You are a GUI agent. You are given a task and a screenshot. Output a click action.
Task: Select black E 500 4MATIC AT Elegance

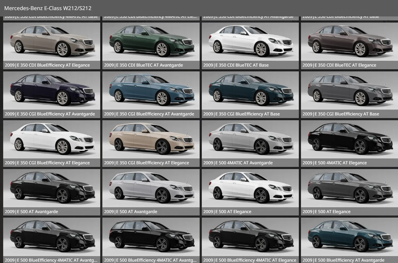349,143
